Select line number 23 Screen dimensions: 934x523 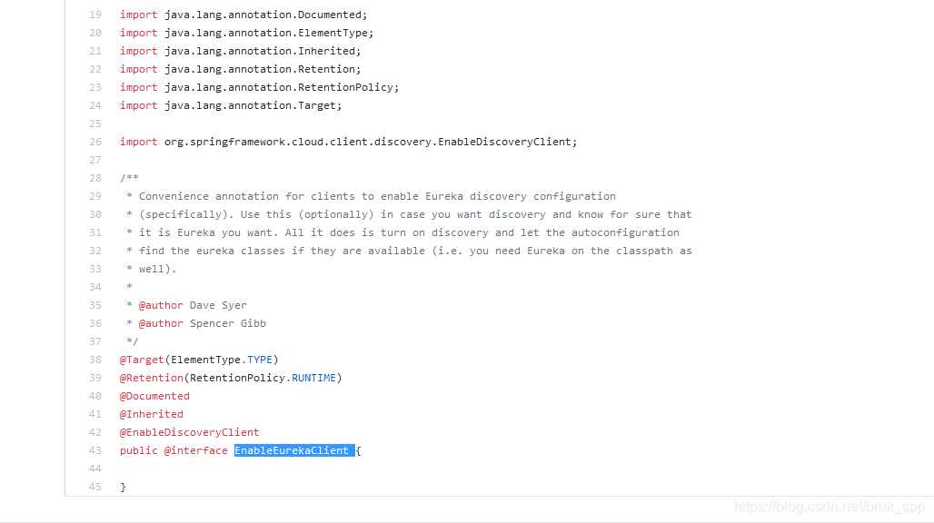(95, 87)
